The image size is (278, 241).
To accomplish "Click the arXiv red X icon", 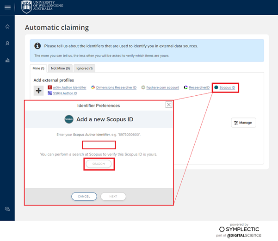I will [50, 87].
